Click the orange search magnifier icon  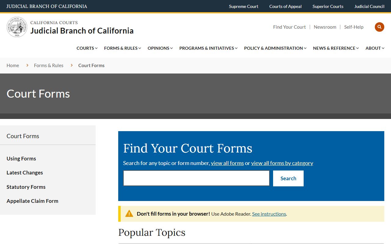point(379,27)
